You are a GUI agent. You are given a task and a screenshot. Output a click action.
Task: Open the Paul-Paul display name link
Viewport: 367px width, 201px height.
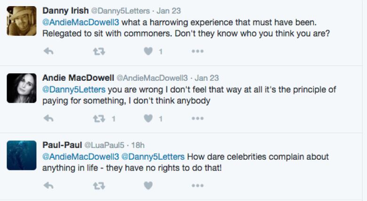point(62,145)
